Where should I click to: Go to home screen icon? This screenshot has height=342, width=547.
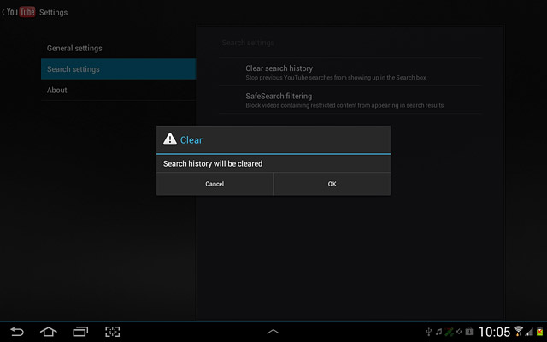tap(49, 332)
